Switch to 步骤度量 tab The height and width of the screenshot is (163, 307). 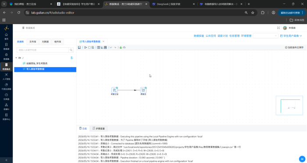[x=99, y=128]
